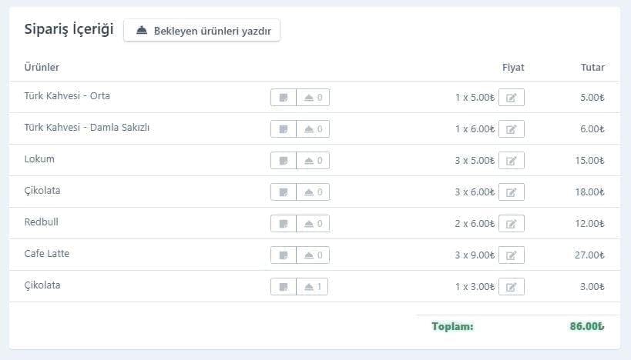631x360 pixels.
Task: Open note icon for Cafe Latte
Action: point(284,255)
